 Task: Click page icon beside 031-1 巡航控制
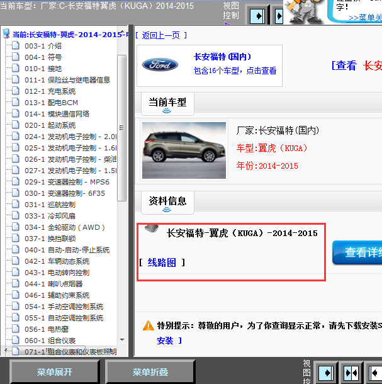[x=16, y=204]
